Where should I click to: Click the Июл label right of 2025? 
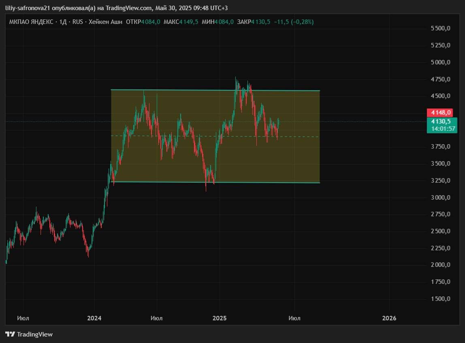pyautogui.click(x=294, y=318)
